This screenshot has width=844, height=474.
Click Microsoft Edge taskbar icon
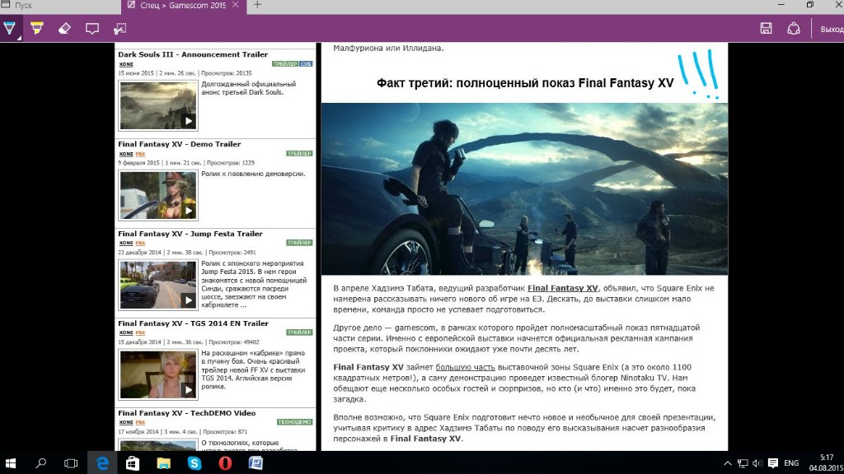(x=102, y=462)
